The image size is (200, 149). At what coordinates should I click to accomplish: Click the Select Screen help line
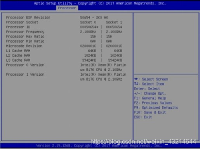(151, 79)
